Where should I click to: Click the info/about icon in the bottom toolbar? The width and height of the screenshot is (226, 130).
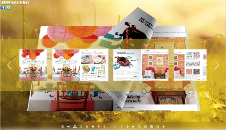[63, 127]
